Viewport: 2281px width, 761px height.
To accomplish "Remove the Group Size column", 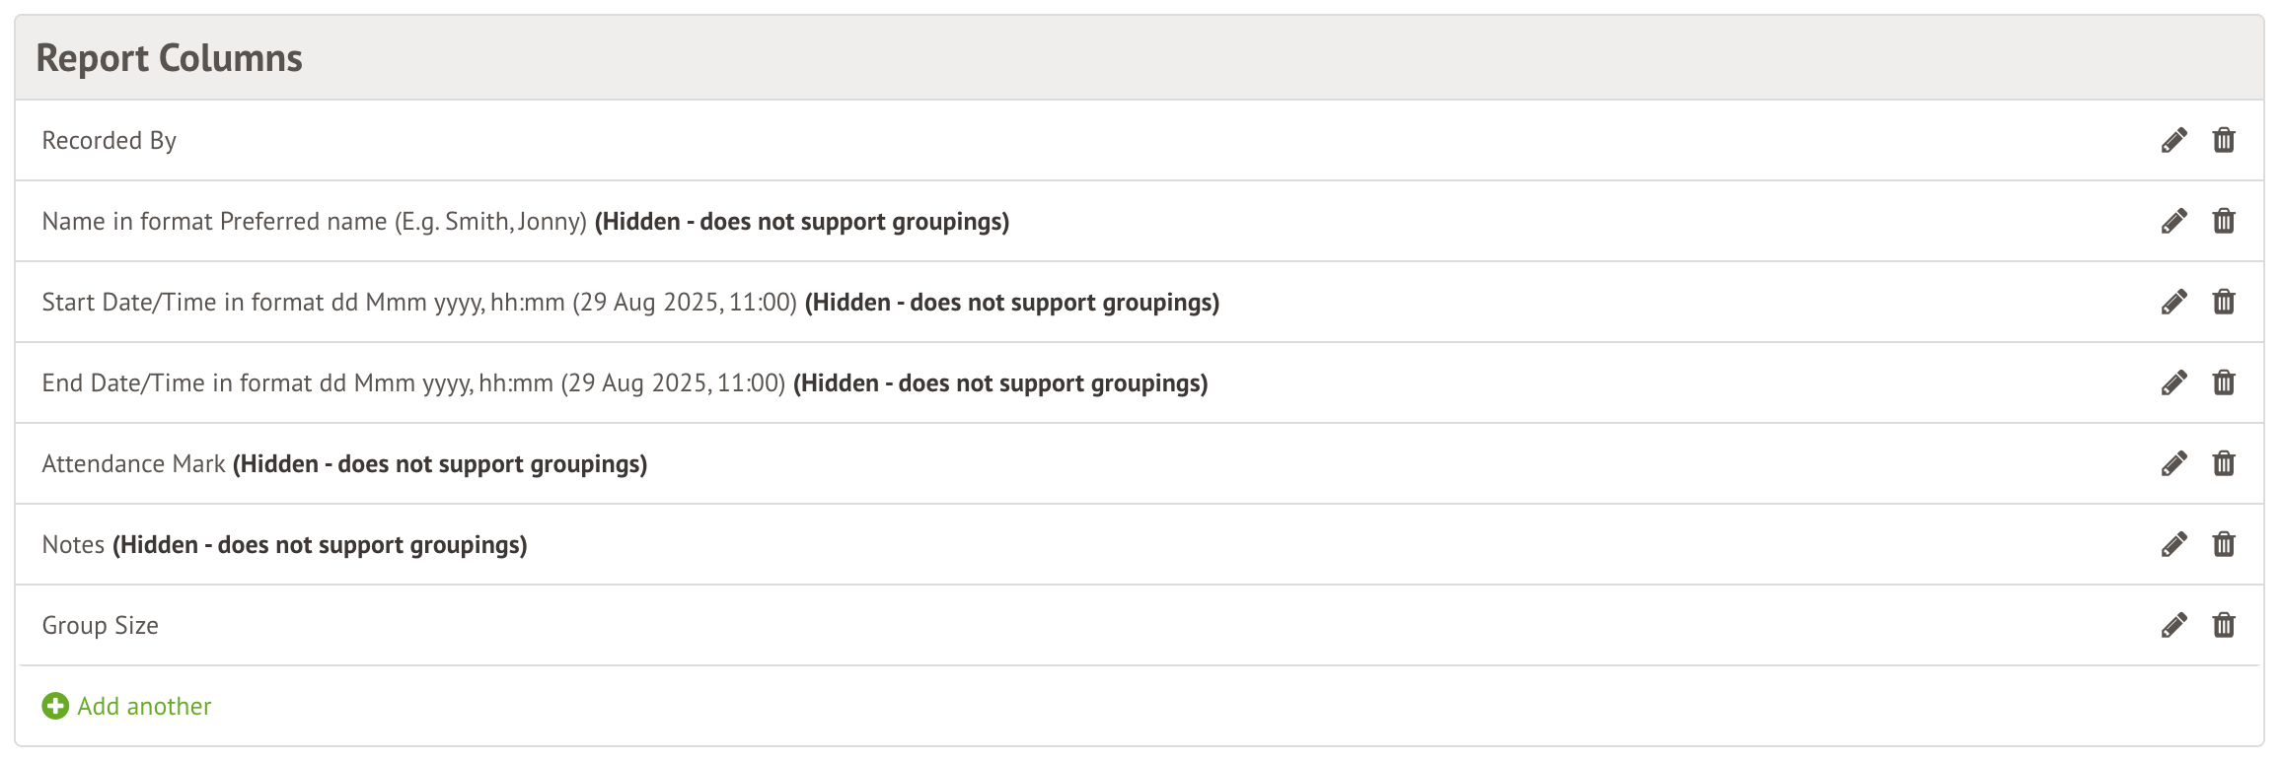I will click(2224, 625).
